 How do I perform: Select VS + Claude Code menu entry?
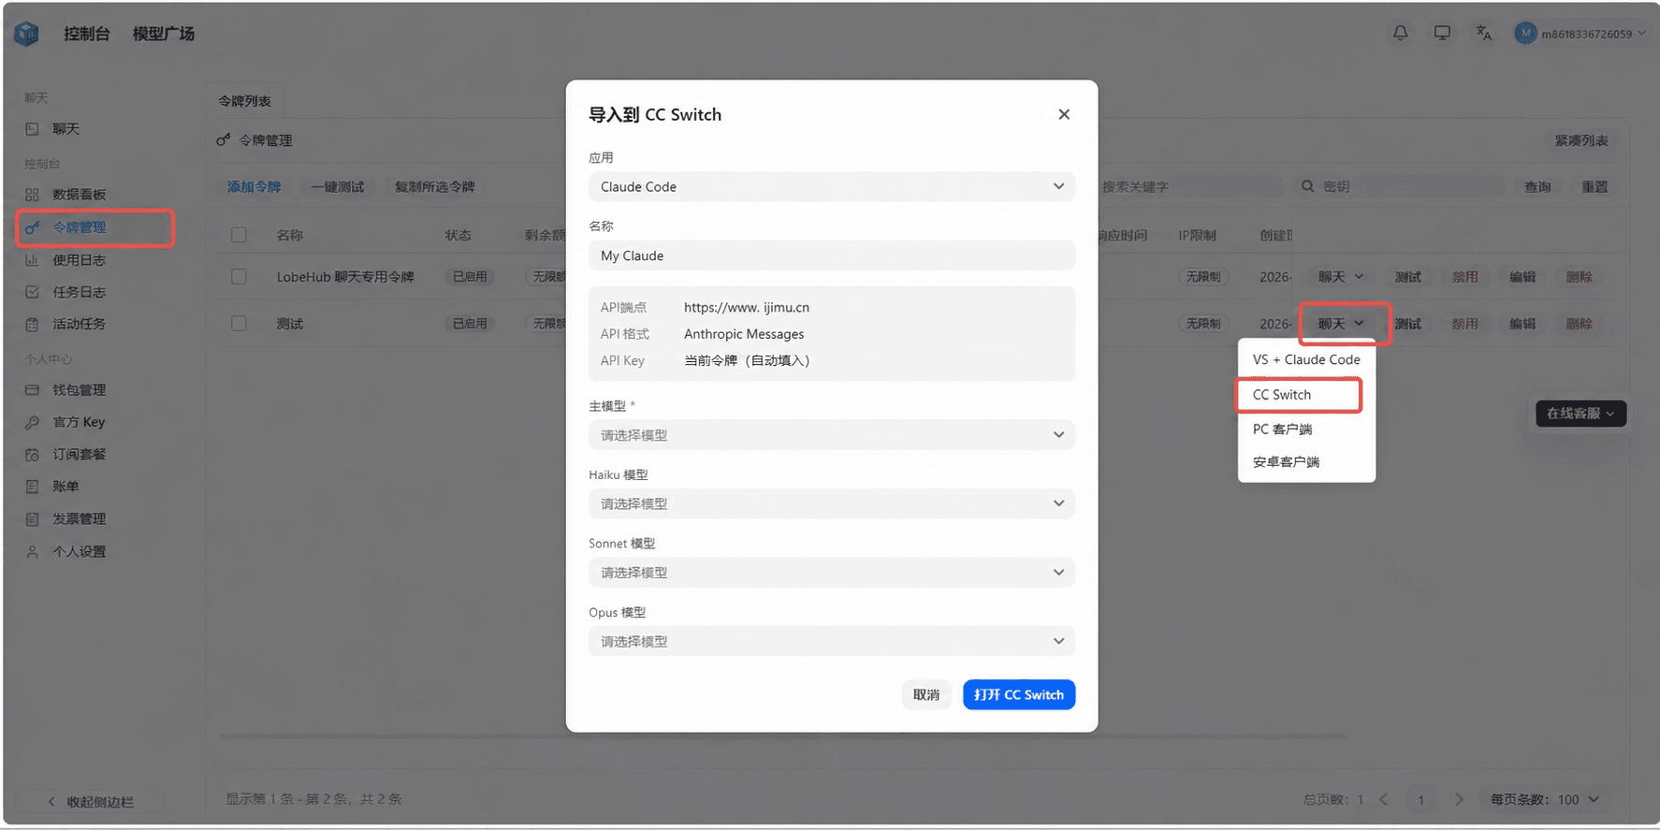coord(1306,359)
